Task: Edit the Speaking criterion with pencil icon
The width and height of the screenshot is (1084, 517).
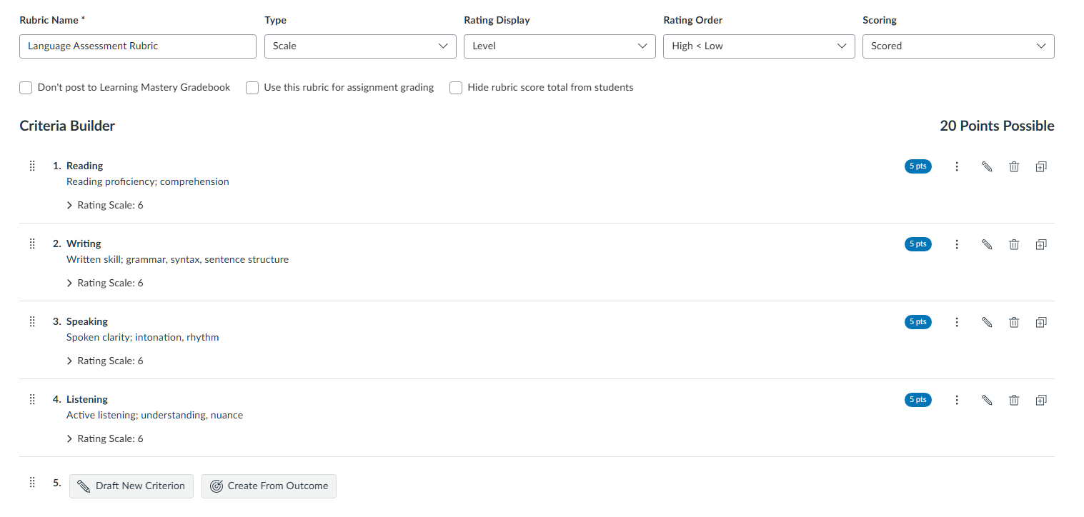Action: [987, 322]
